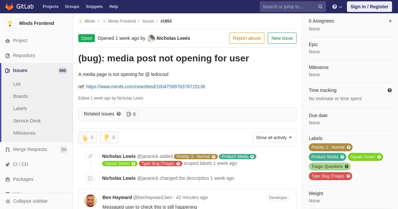Click Related issues help icon
This screenshot has width=398, height=209.
[x=119, y=114]
